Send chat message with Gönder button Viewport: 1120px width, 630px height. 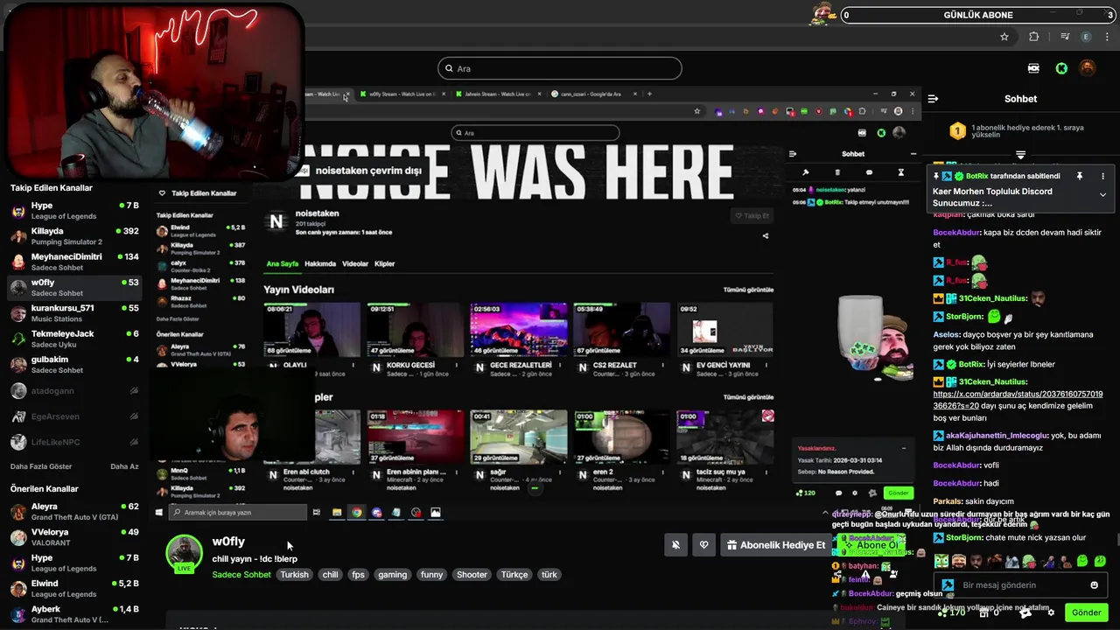(1086, 612)
